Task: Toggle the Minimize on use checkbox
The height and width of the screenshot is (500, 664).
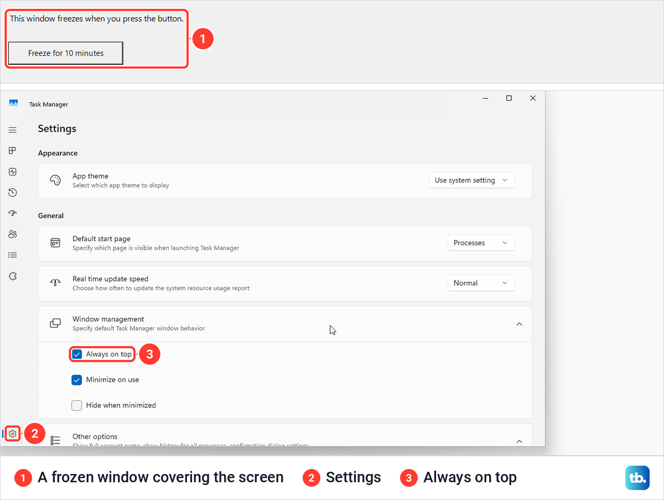Action: coord(77,380)
